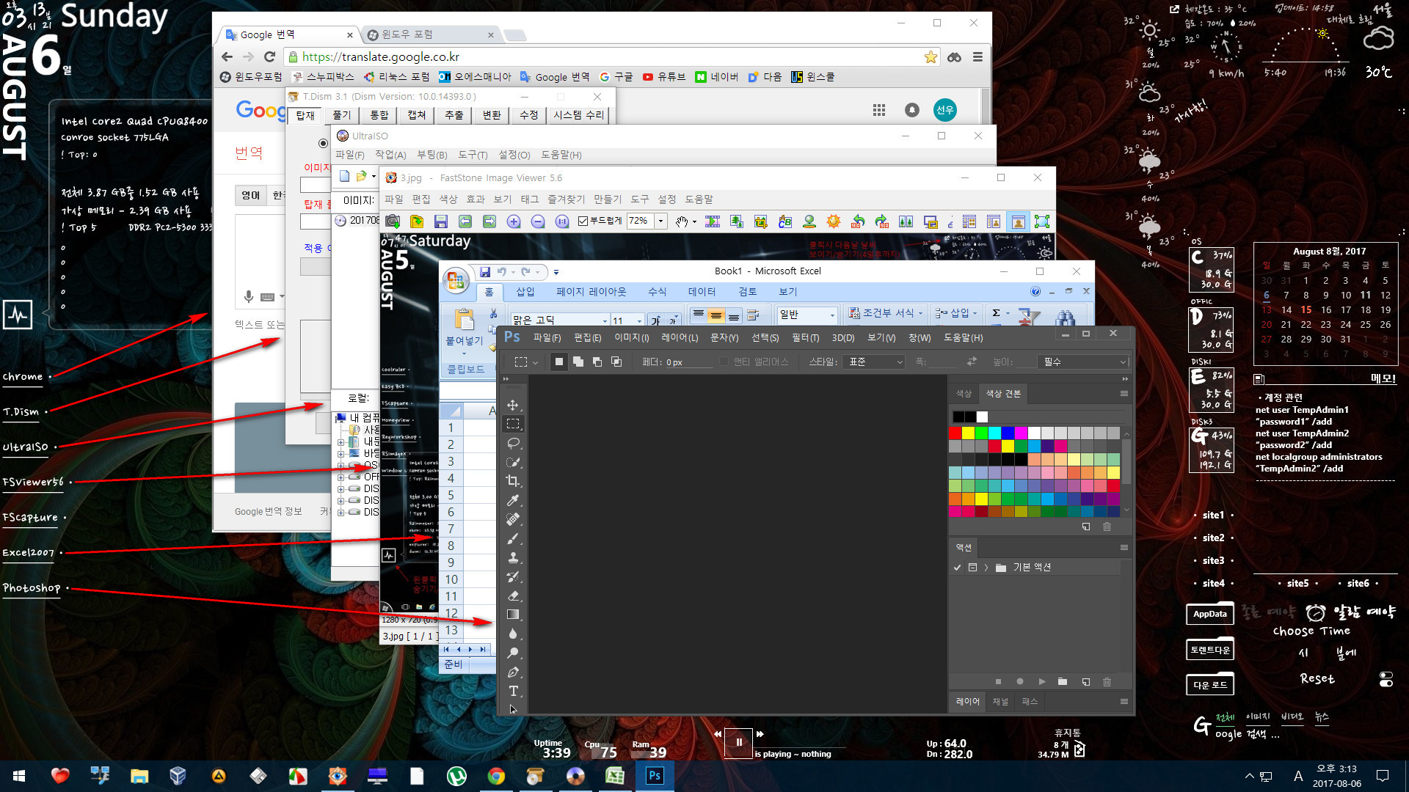This screenshot has height=792, width=1409.
Task: Select the Lasso tool
Action: pos(514,444)
